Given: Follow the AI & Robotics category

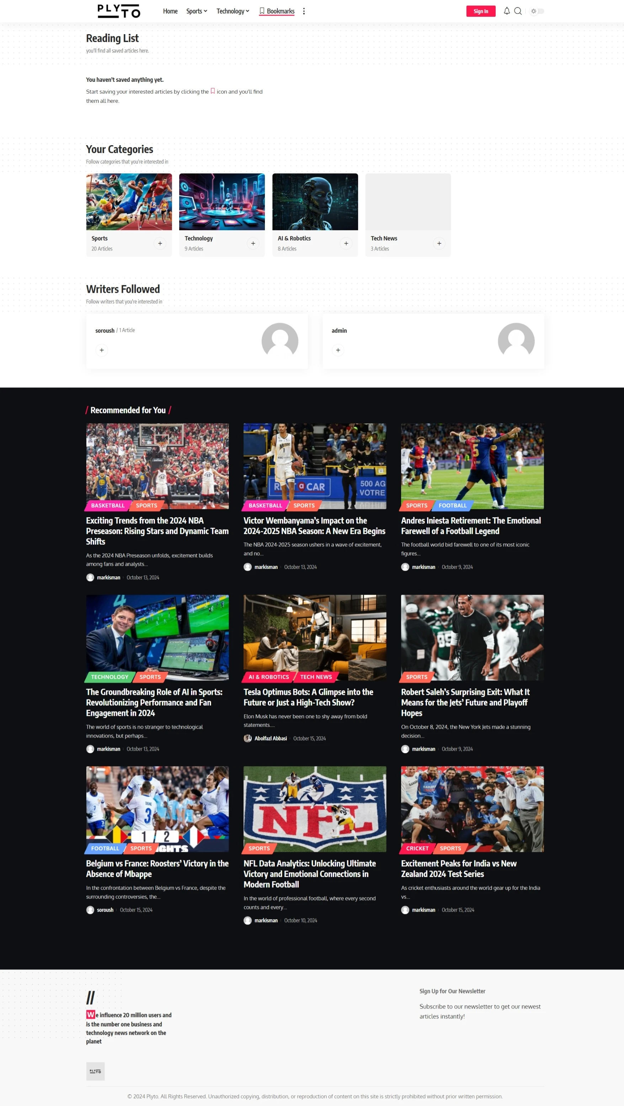Looking at the screenshot, I should point(346,243).
